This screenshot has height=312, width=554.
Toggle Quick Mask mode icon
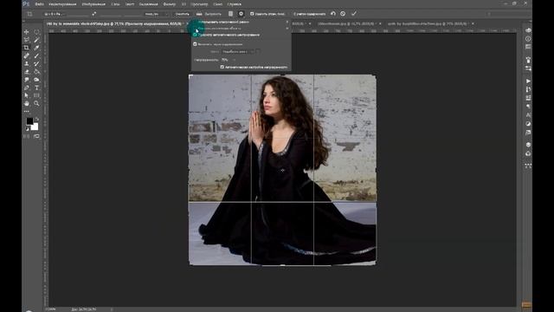pyautogui.click(x=27, y=136)
